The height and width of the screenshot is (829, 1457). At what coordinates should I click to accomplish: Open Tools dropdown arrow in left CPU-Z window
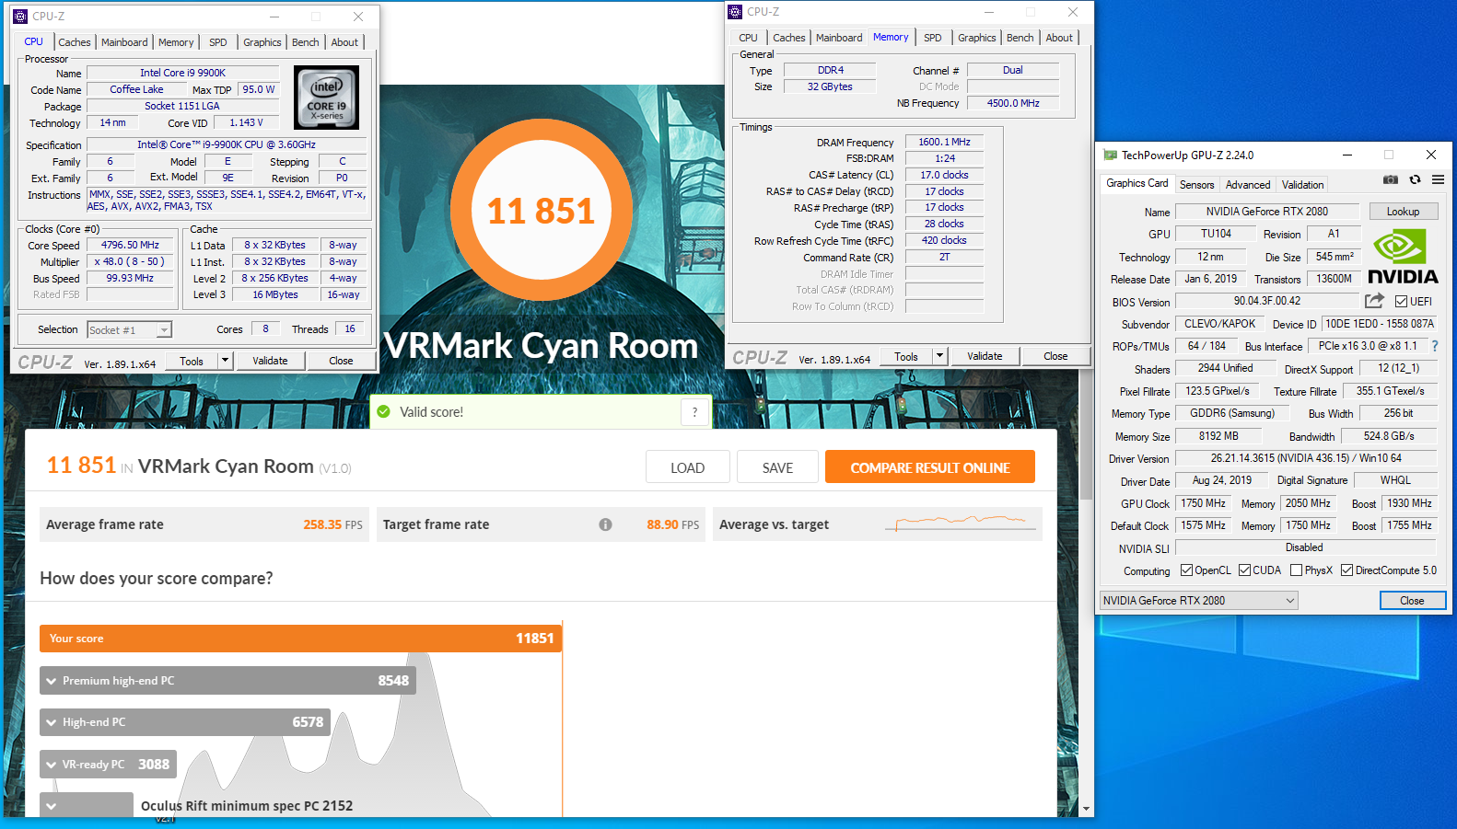pos(225,361)
